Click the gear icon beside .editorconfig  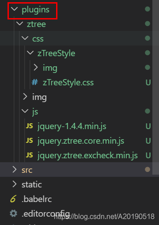(13, 213)
